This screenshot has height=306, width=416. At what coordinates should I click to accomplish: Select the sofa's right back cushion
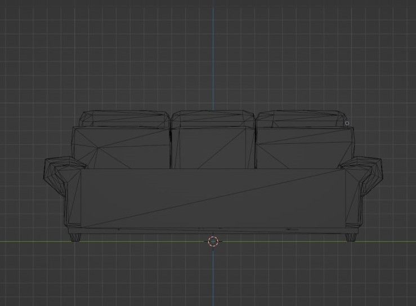(305, 140)
